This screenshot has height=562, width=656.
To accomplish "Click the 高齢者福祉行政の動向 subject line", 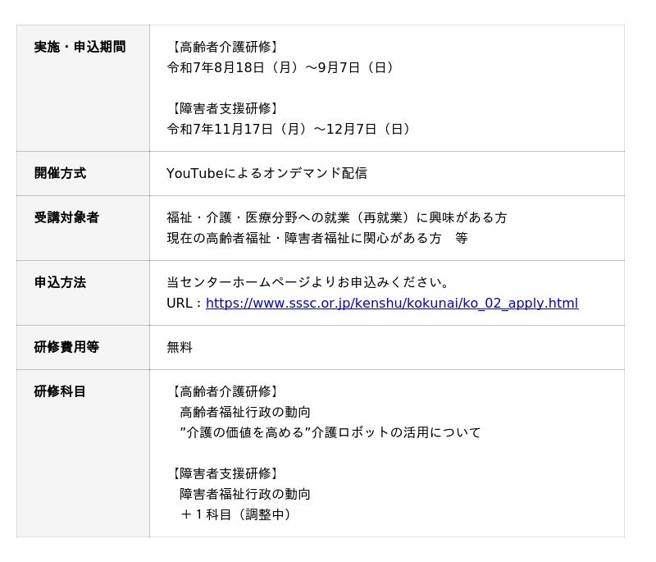I will [245, 412].
